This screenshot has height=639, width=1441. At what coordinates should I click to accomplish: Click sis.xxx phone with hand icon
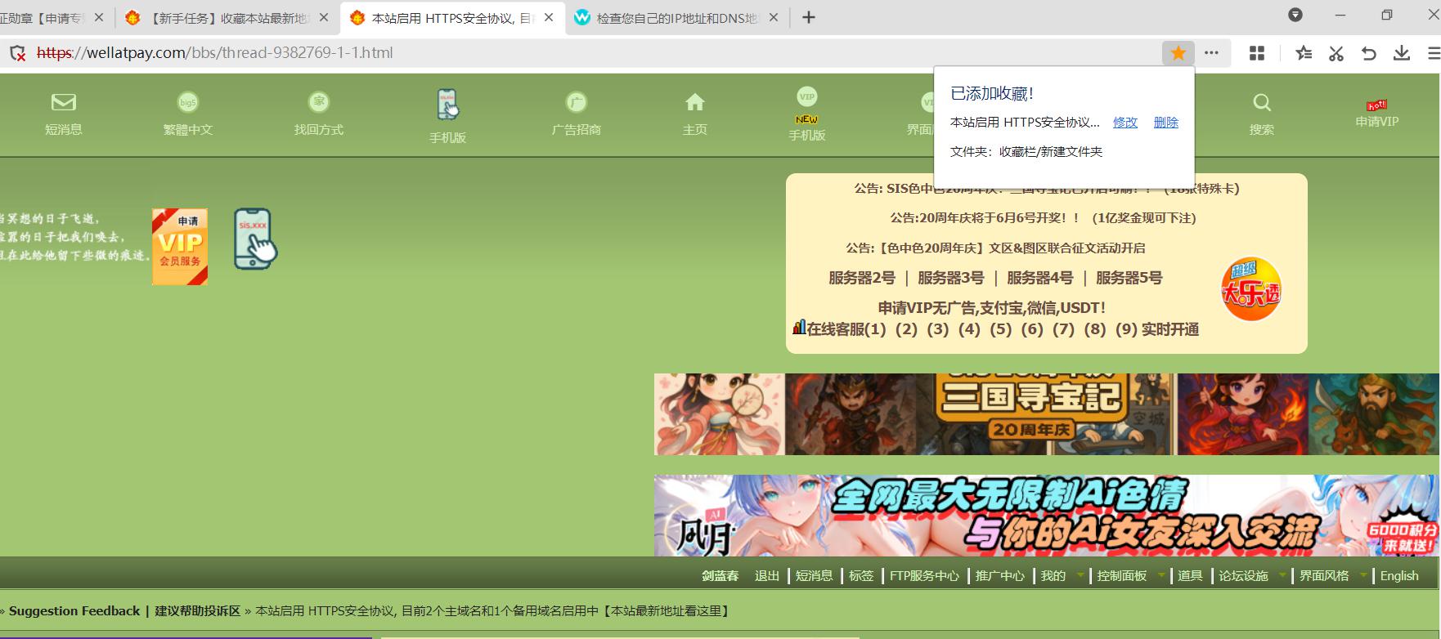[x=256, y=239]
